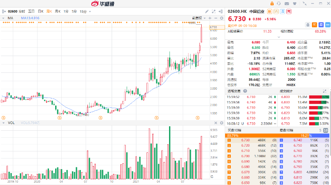Close the VOL indicator panel
This screenshot has width=331, height=185.
coord(216,123)
